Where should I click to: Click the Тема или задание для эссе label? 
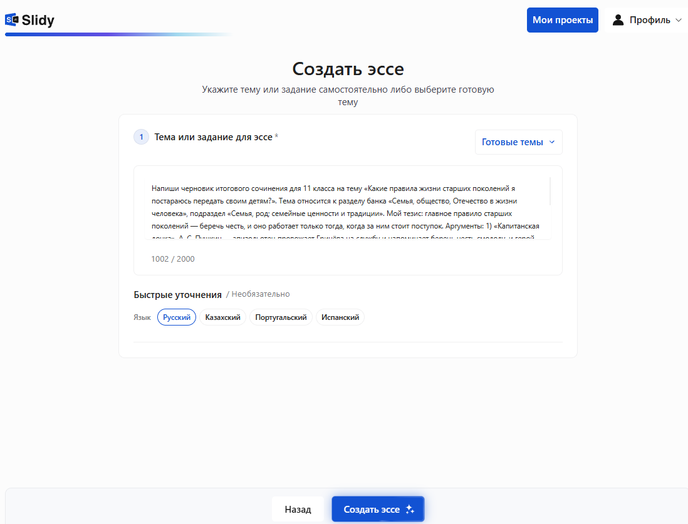pyautogui.click(x=213, y=137)
